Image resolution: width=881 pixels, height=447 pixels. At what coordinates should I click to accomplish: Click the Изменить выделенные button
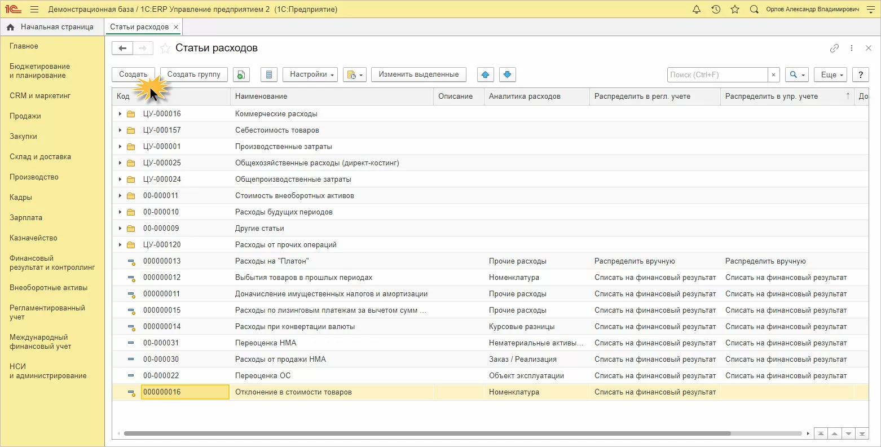click(x=419, y=74)
